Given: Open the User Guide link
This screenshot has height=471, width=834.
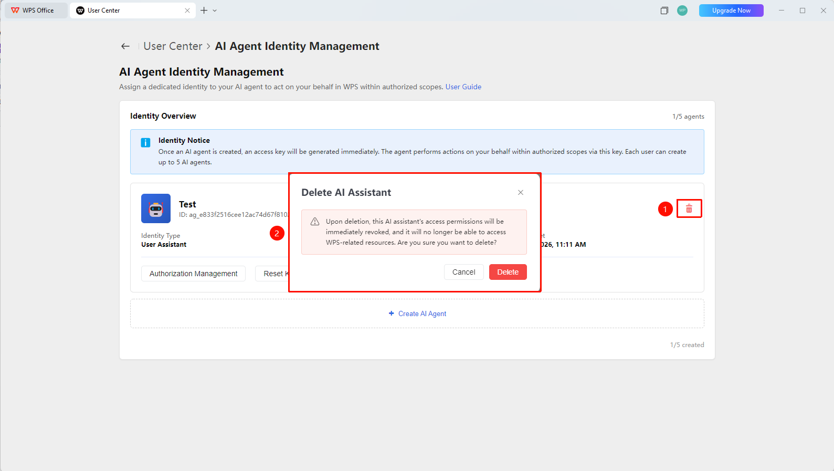Looking at the screenshot, I should click(463, 87).
